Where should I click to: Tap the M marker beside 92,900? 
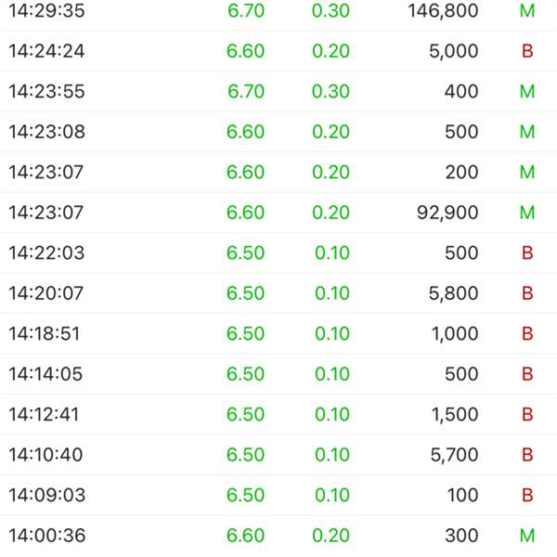point(527,213)
